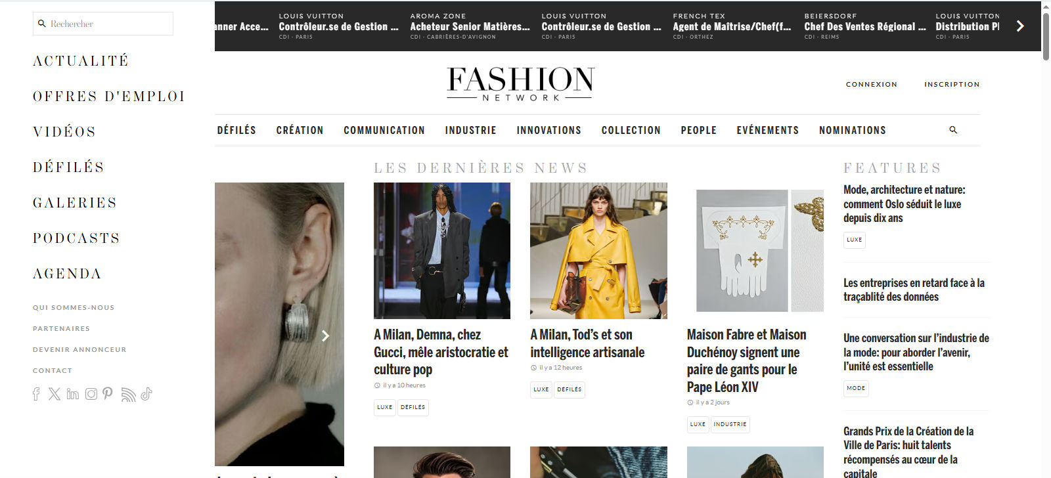Open the TikTok social icon
Viewport: 1051px width, 478px height.
[146, 394]
